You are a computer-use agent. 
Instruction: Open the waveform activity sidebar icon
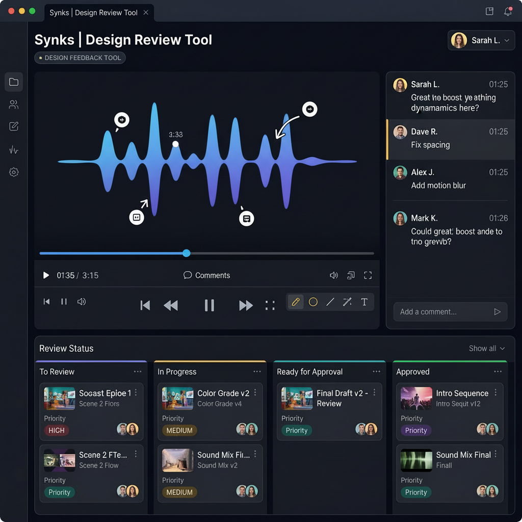pos(14,150)
